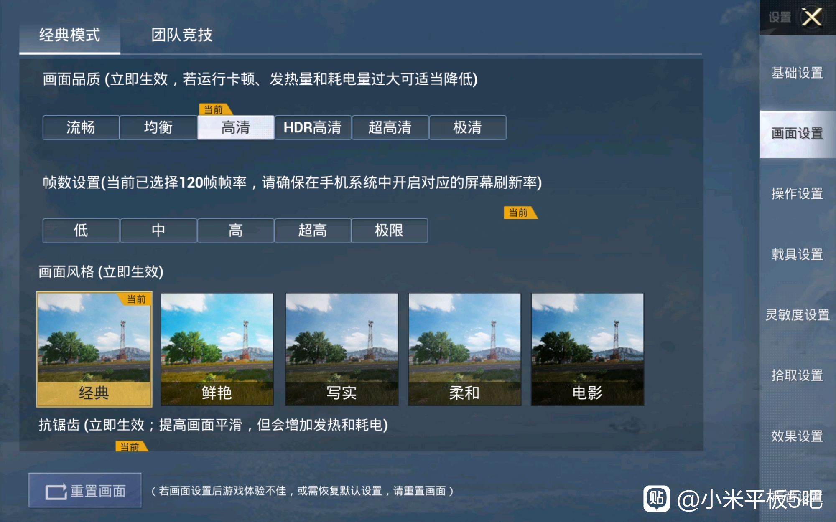Set graphics quality to HDR高清
Screen dimensions: 836x522
[313, 127]
